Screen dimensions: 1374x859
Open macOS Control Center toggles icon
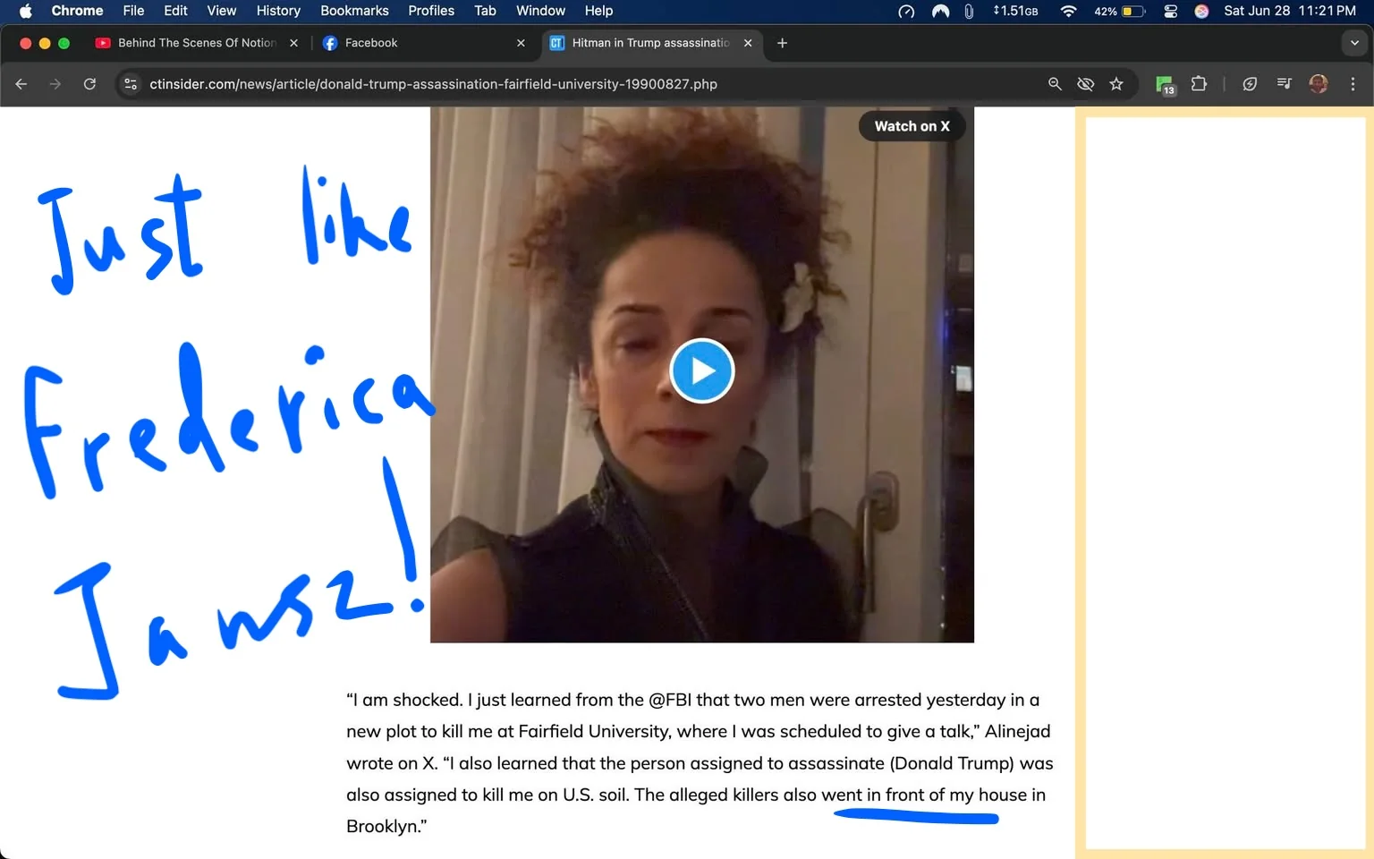pyautogui.click(x=1170, y=11)
